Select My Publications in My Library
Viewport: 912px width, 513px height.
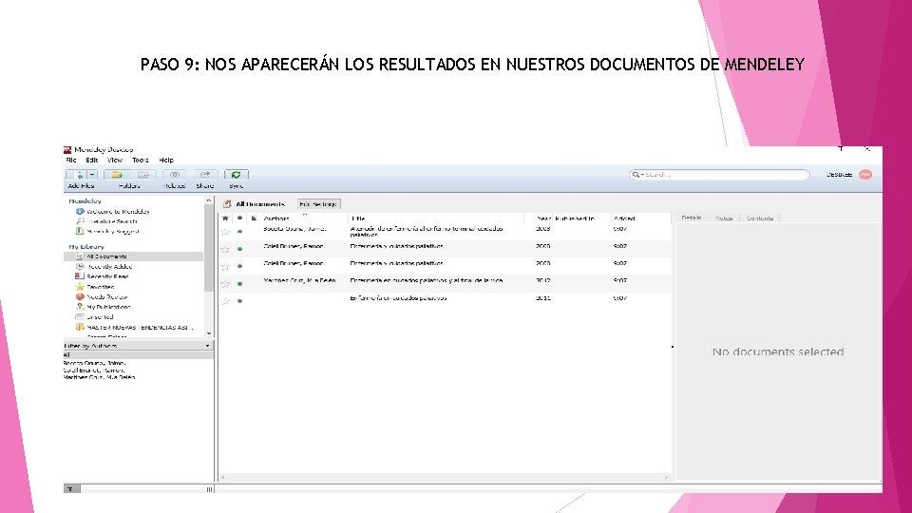point(103,307)
